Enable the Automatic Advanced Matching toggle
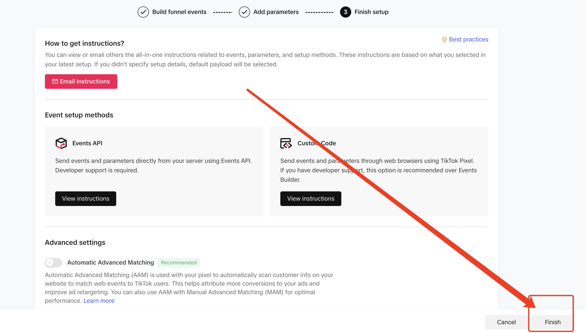This screenshot has height=333, width=586. (53, 262)
